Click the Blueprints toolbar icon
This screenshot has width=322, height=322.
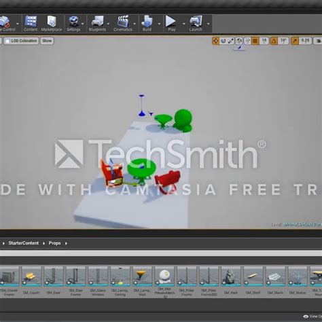(97, 23)
